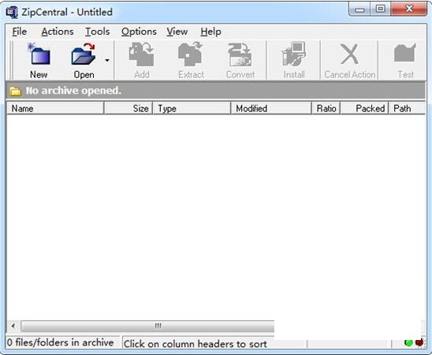This screenshot has width=432, height=355.
Task: Open the Actions menu
Action: [58, 32]
